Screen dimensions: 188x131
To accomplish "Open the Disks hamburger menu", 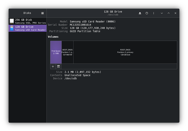I will click(43, 13).
